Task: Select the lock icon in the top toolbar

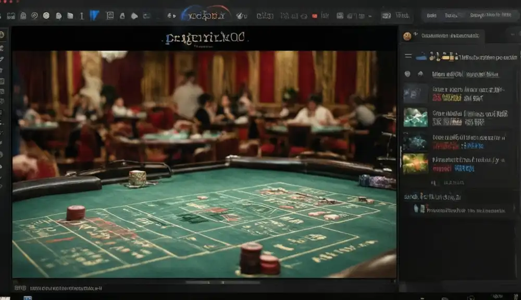Action: pyautogui.click(x=122, y=16)
